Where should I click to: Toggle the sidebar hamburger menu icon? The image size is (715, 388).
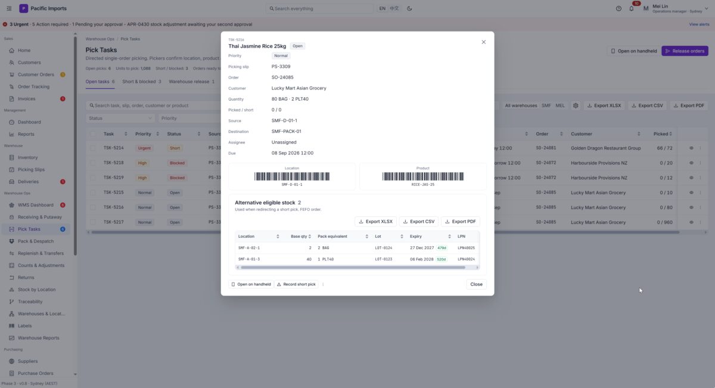click(9, 8)
